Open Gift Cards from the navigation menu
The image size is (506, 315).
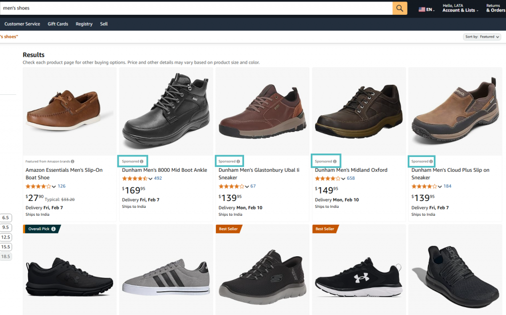pyautogui.click(x=58, y=24)
